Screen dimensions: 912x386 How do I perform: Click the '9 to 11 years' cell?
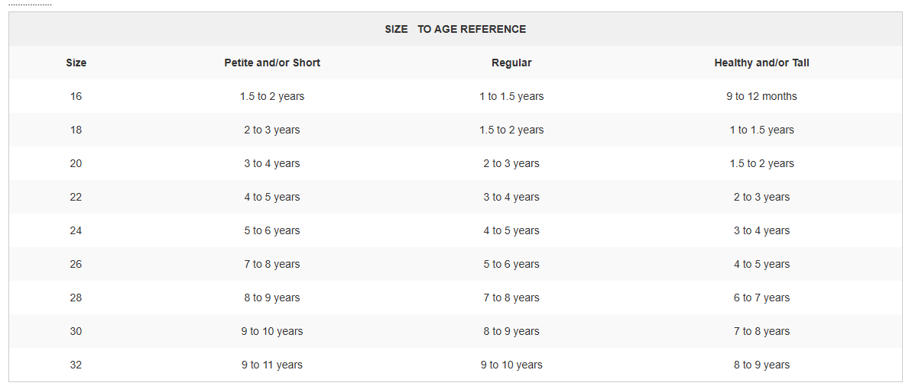(x=272, y=365)
